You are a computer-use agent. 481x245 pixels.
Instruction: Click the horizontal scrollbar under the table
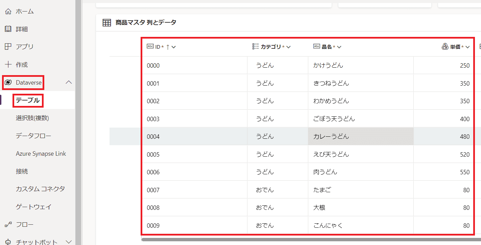[x=311, y=240]
